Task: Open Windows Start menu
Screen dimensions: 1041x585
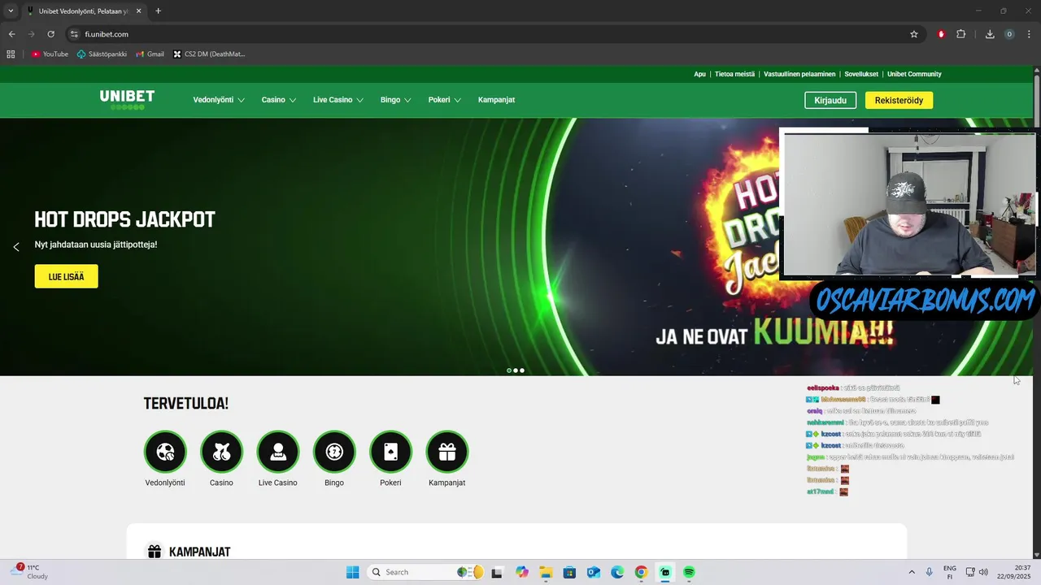Action: pos(352,572)
